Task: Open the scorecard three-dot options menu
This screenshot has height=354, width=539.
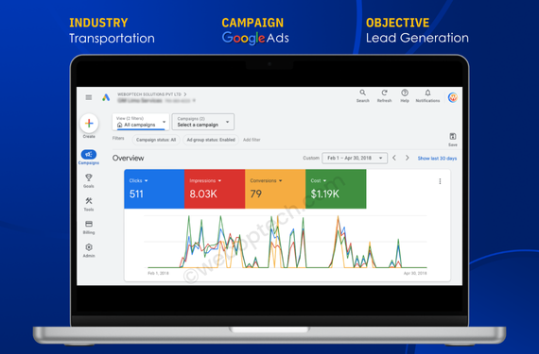Action: click(440, 181)
